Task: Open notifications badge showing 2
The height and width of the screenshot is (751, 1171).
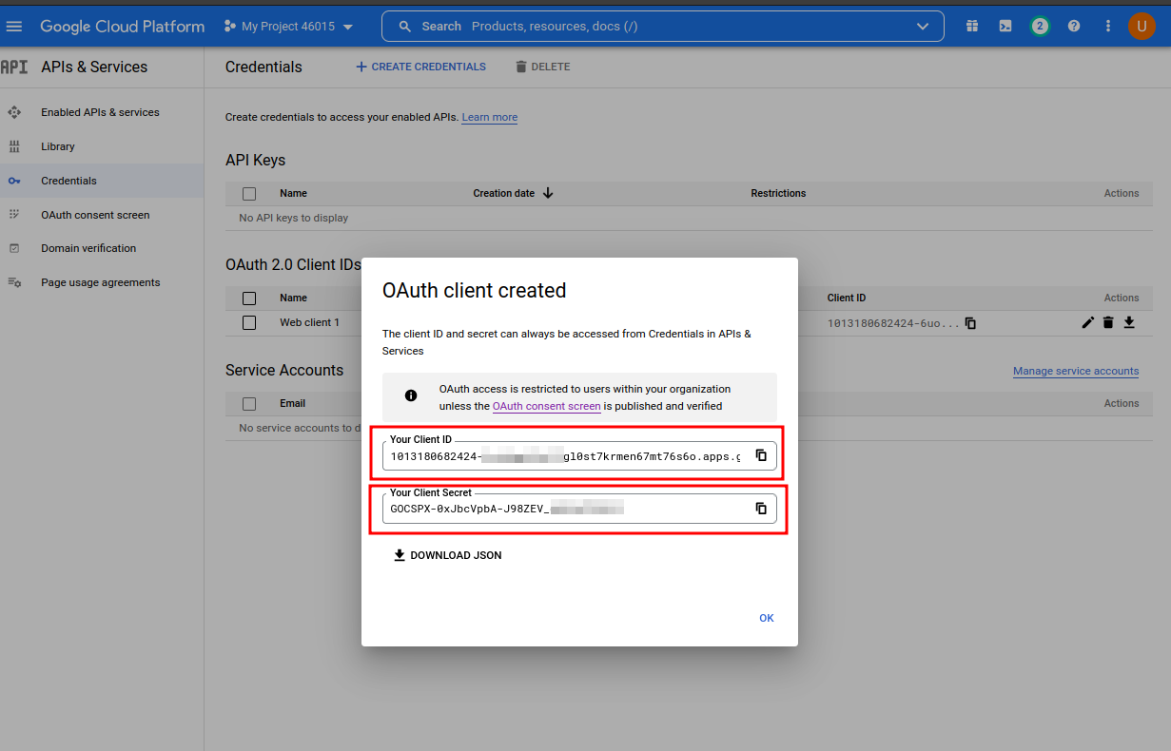Action: click(1040, 27)
